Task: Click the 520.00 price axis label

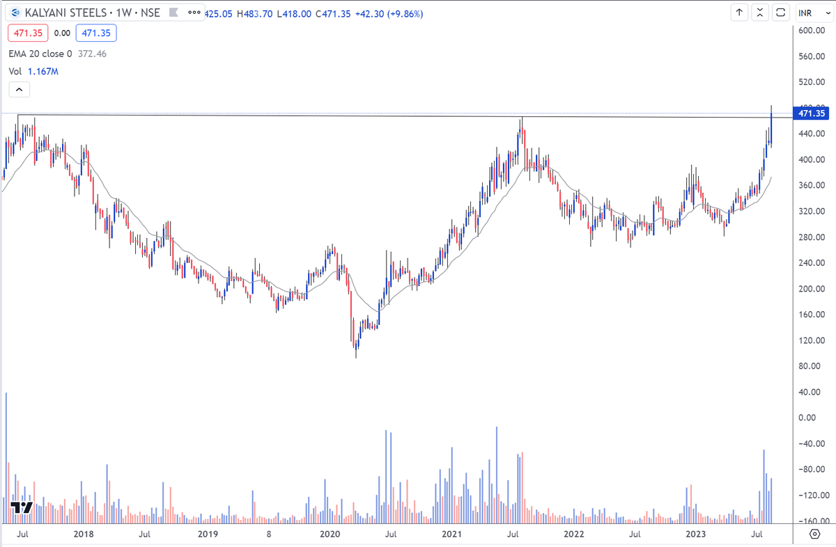Action: pyautogui.click(x=812, y=82)
